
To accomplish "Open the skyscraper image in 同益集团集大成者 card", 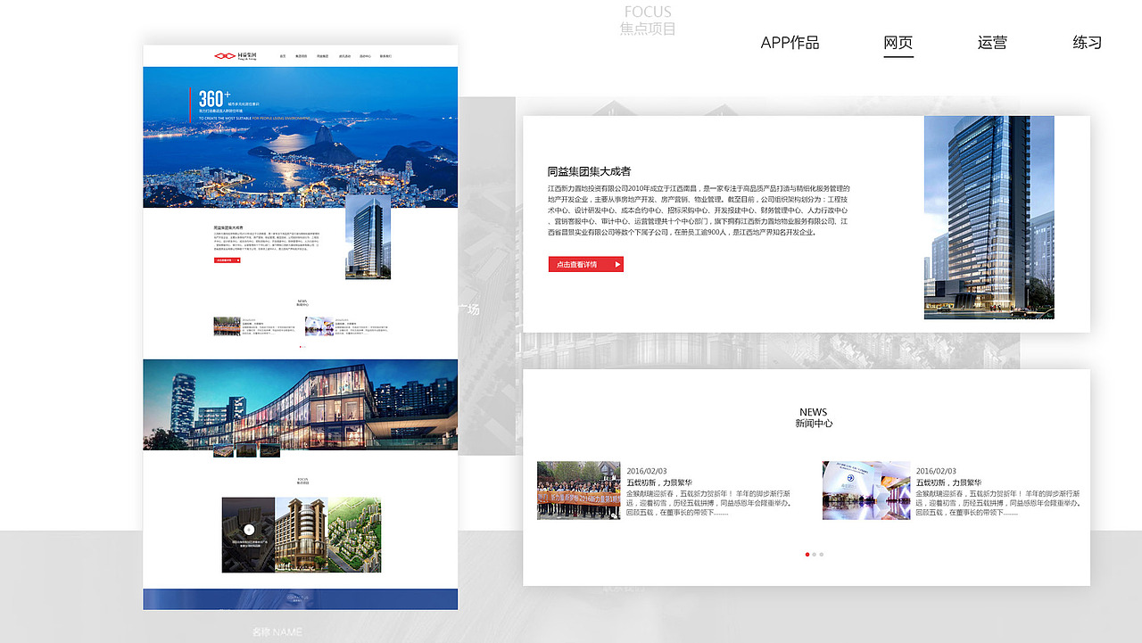I will (x=989, y=217).
